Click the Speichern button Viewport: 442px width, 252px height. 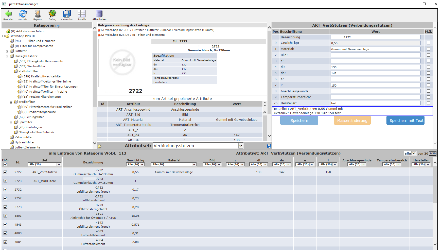pos(299,121)
